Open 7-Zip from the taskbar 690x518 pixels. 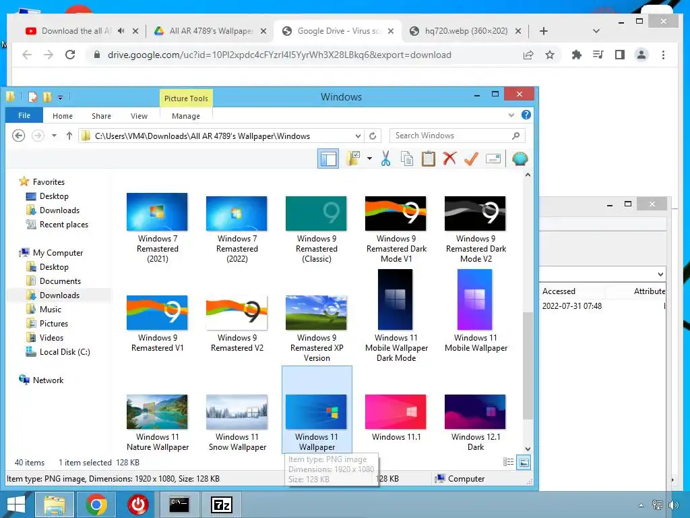tap(221, 505)
